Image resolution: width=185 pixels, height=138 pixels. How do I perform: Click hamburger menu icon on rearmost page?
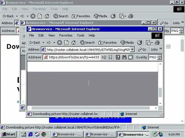(x=168, y=47)
